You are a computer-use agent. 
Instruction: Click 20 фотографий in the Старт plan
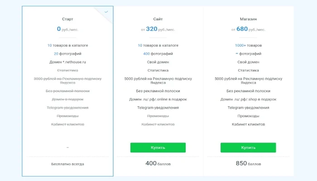pyautogui.click(x=67, y=54)
